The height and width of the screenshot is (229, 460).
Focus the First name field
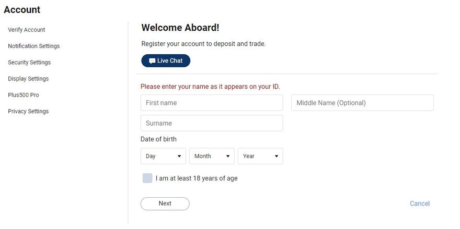click(x=212, y=103)
